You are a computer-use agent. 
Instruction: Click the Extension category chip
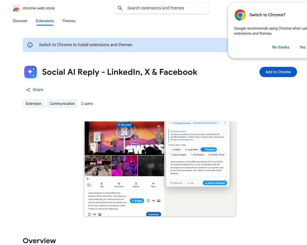point(34,104)
